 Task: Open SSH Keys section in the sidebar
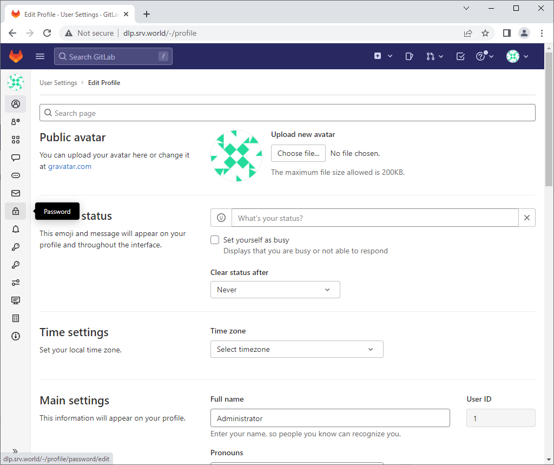tap(15, 247)
